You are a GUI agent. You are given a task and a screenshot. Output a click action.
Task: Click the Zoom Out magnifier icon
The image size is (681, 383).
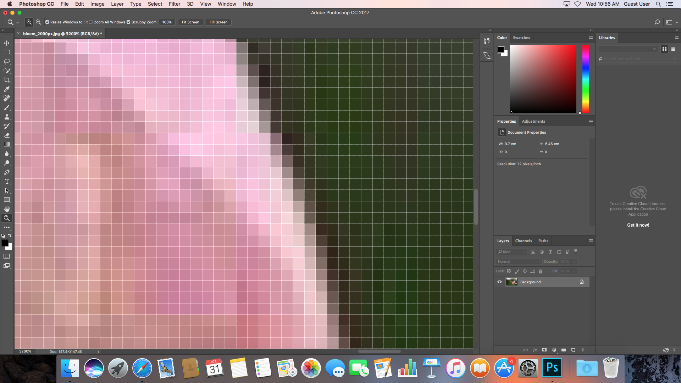click(38, 22)
